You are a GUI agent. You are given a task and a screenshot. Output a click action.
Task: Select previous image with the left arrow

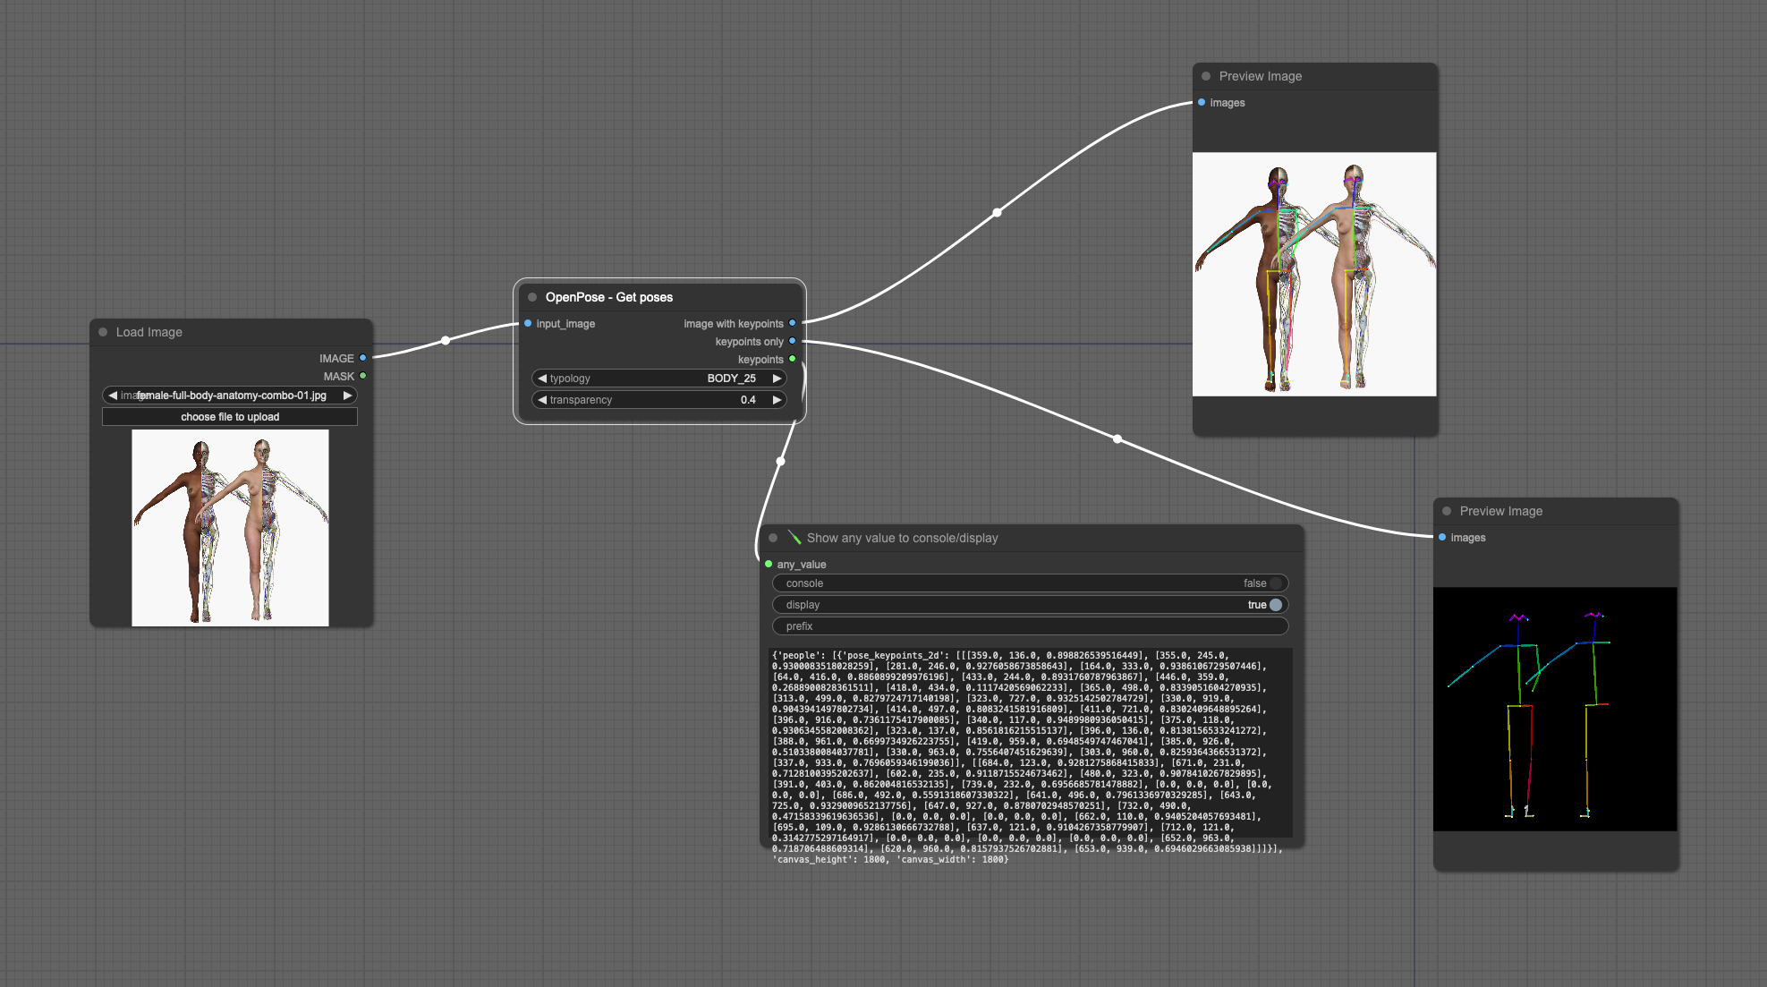(113, 396)
